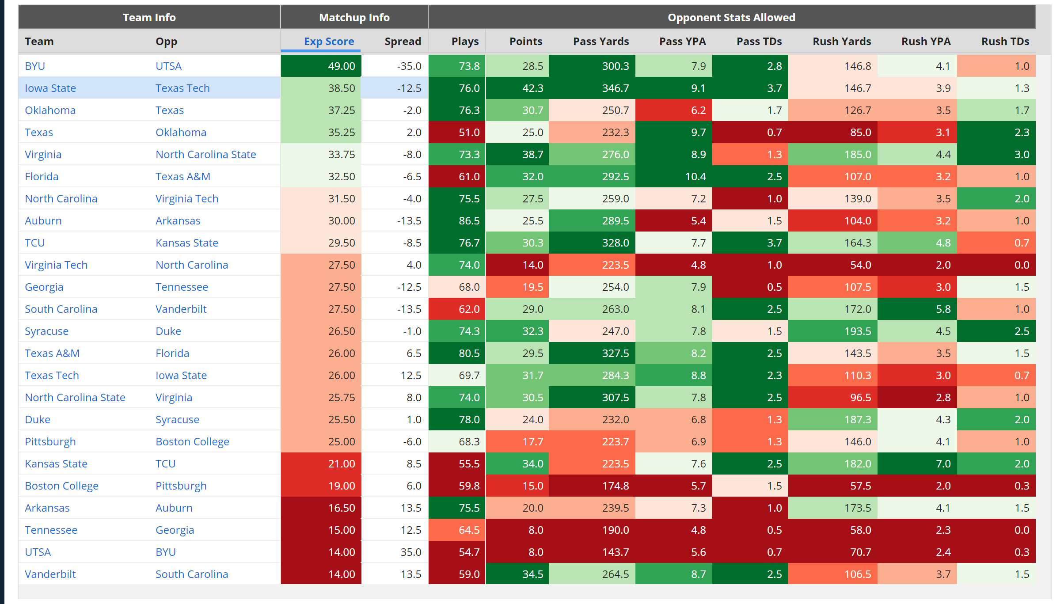Sort by the Points column header
Screen dimensions: 1064x604
click(x=525, y=42)
